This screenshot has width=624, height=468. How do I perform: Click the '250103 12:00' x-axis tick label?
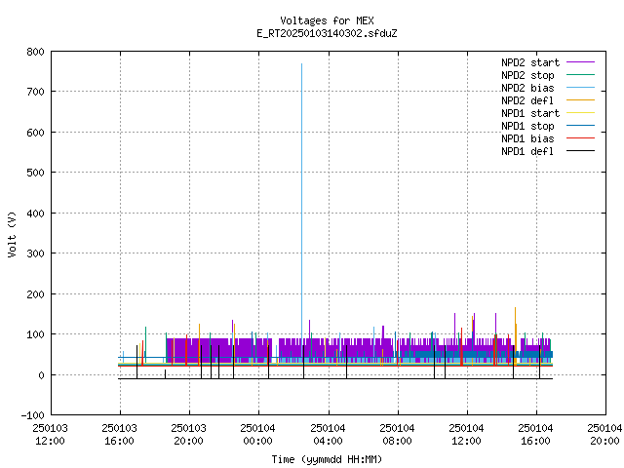click(50, 435)
